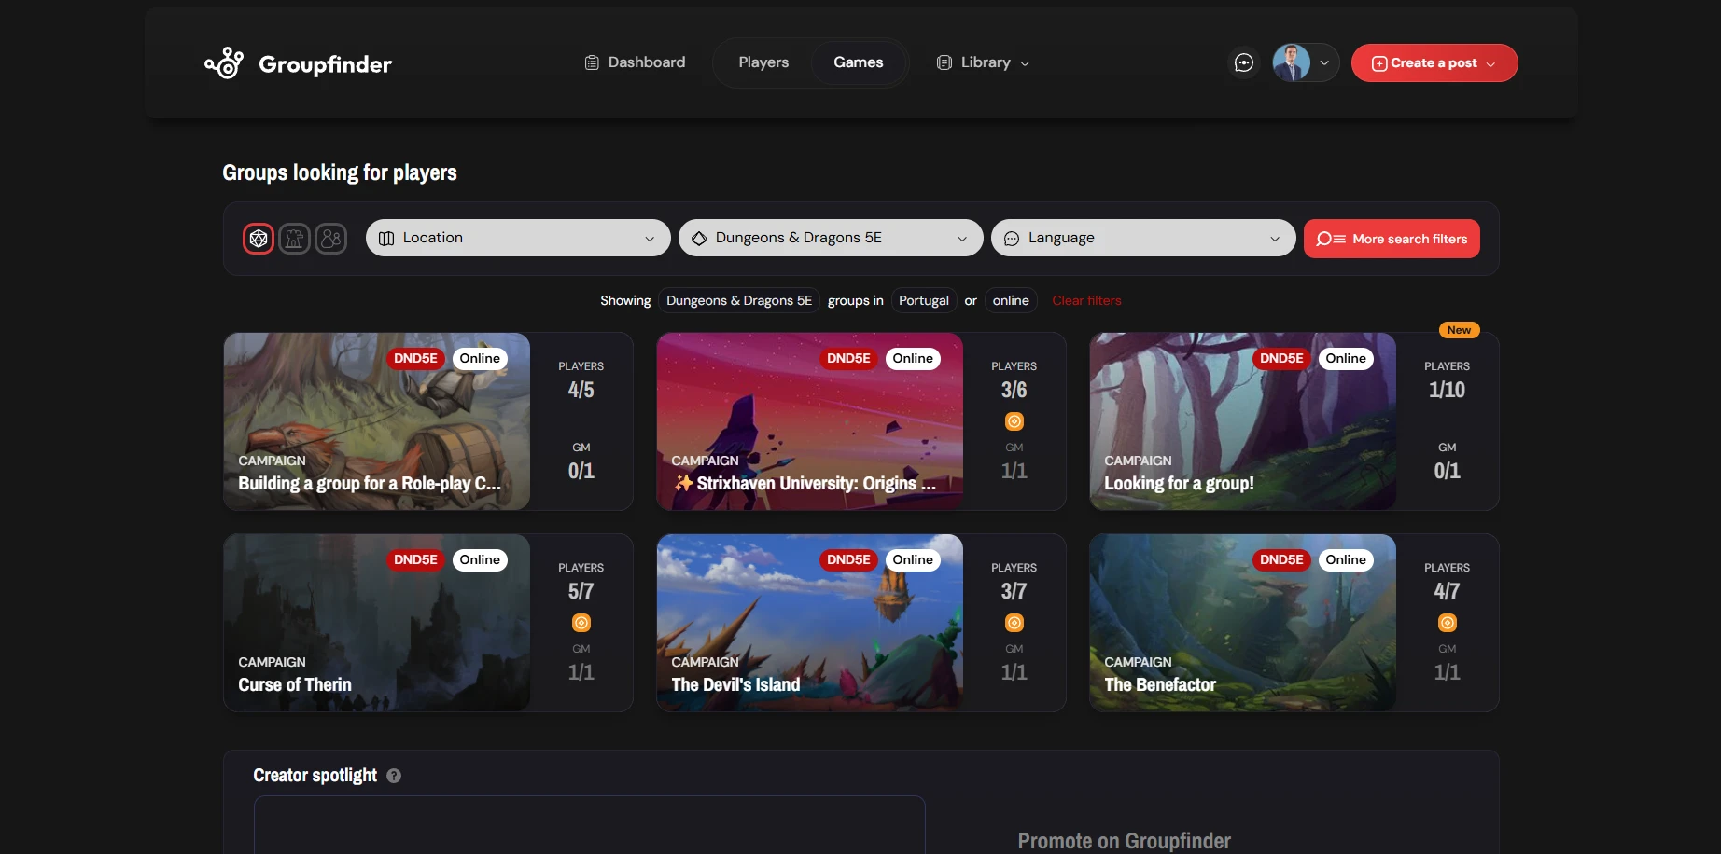Viewport: 1721px width, 854px height.
Task: Open the Dungeons & Dragons 5E system dropdown
Action: [831, 238]
